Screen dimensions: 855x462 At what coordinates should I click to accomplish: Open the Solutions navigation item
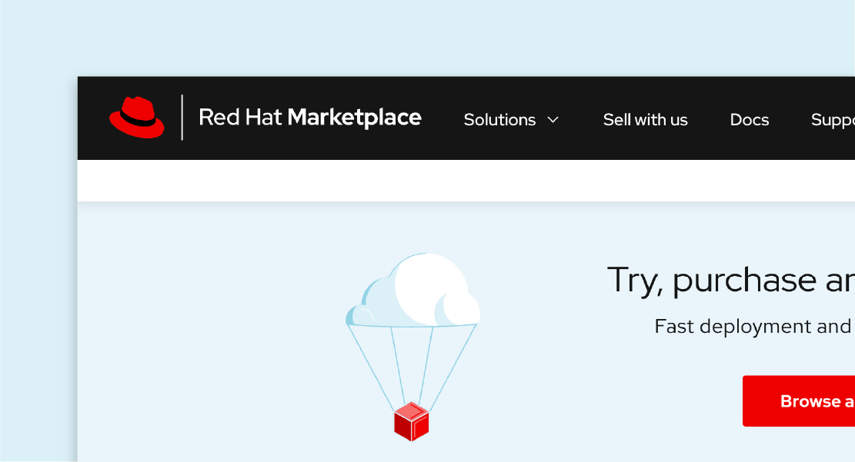click(x=500, y=120)
